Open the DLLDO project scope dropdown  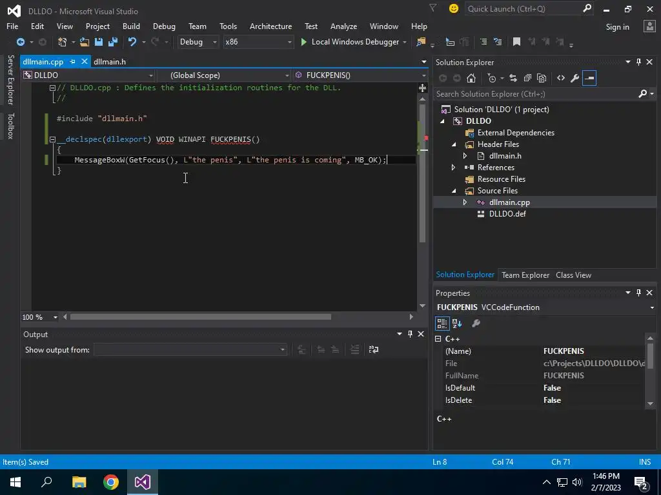(88, 75)
